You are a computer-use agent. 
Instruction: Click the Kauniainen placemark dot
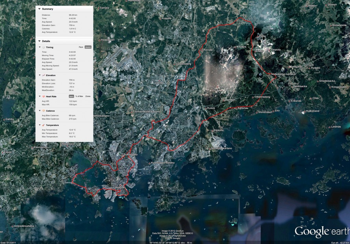point(32,148)
